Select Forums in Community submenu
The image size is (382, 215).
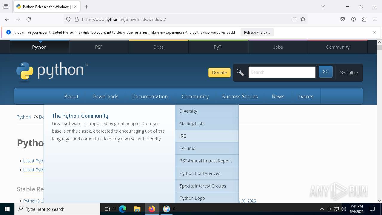coord(207,148)
